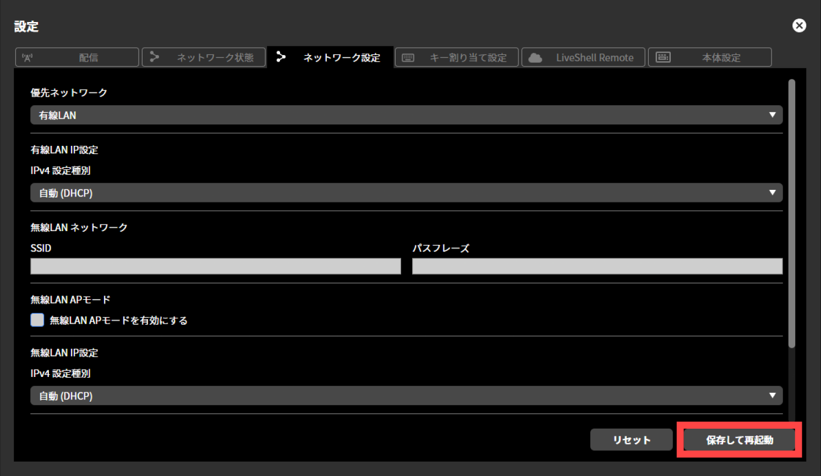
Task: Click the dropdown arrow next to 有線LAN
Action: point(773,114)
